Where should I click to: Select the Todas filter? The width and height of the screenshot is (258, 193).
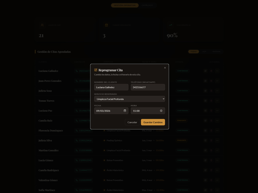(193, 51)
